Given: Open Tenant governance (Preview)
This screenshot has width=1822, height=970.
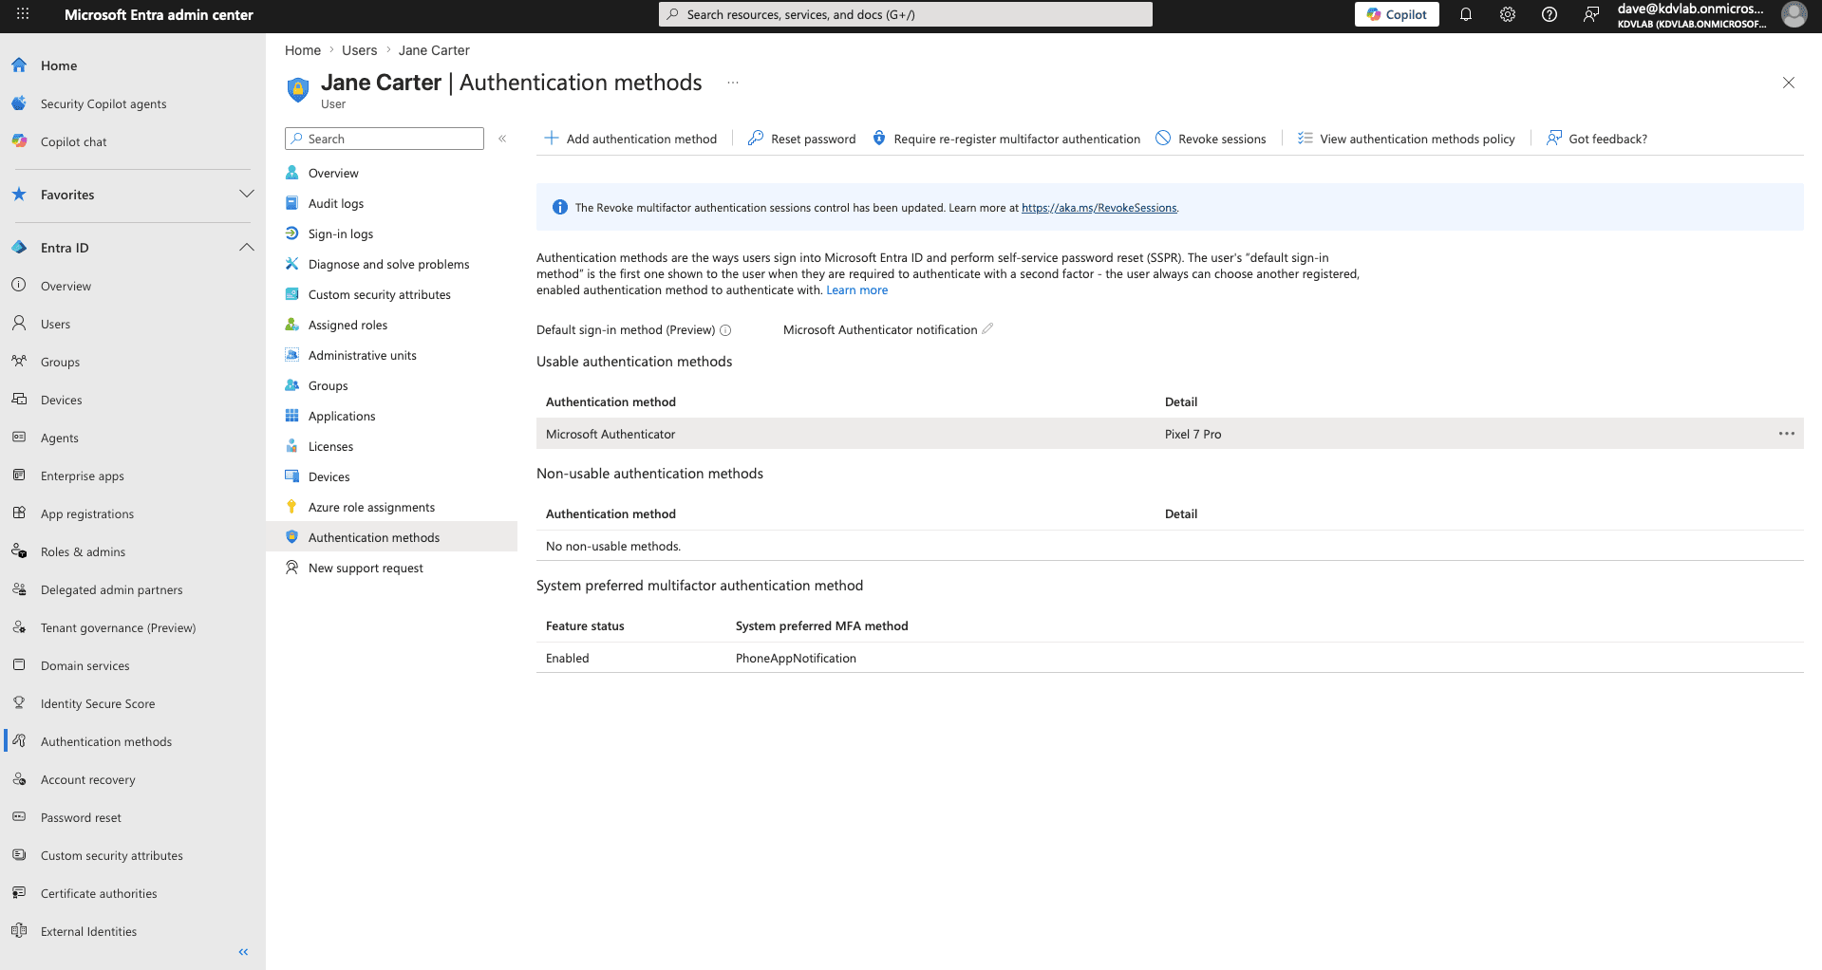Looking at the screenshot, I should (x=118, y=627).
